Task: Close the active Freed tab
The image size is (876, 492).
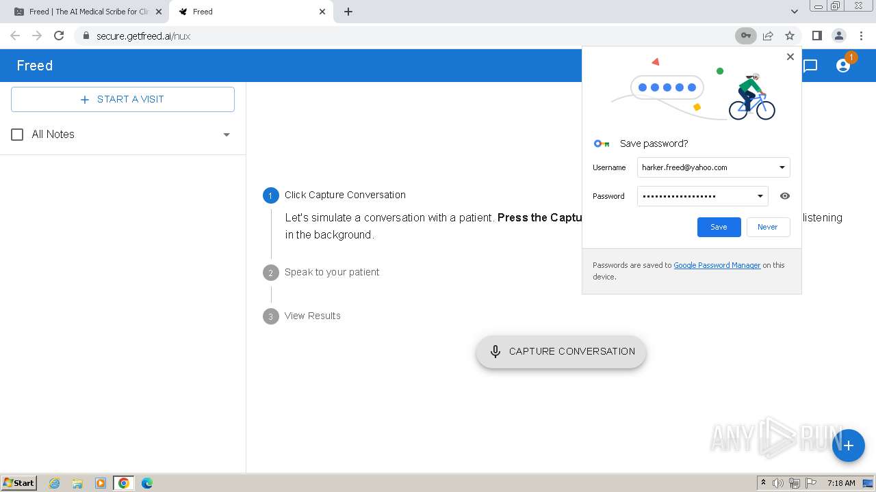Action: 323,12
